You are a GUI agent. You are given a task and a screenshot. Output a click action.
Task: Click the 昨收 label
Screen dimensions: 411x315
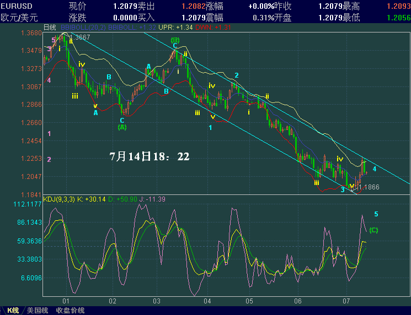click(x=283, y=6)
